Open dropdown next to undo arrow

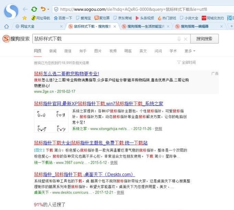48,9
